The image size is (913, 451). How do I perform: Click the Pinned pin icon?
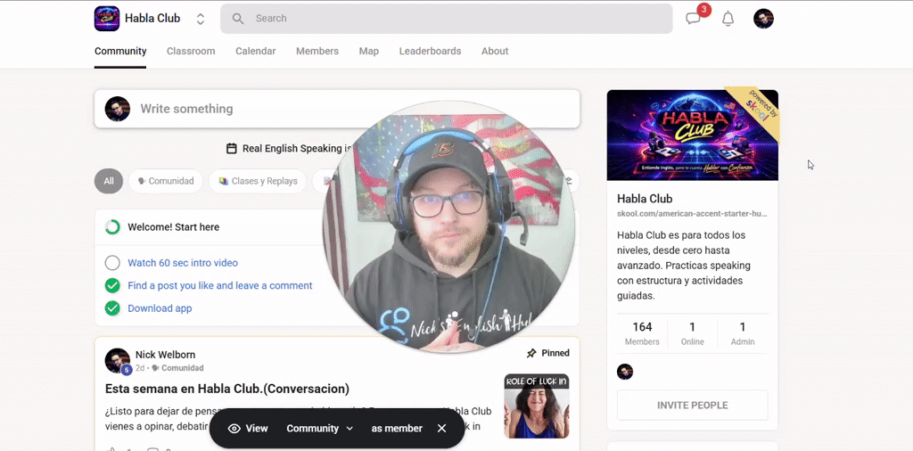(531, 353)
